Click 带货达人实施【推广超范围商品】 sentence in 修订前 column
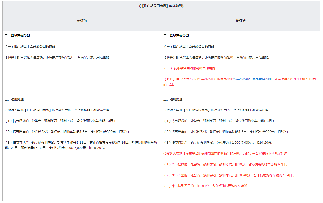Image resolution: width=323 pixels, height=203 pixels. click(x=58, y=110)
